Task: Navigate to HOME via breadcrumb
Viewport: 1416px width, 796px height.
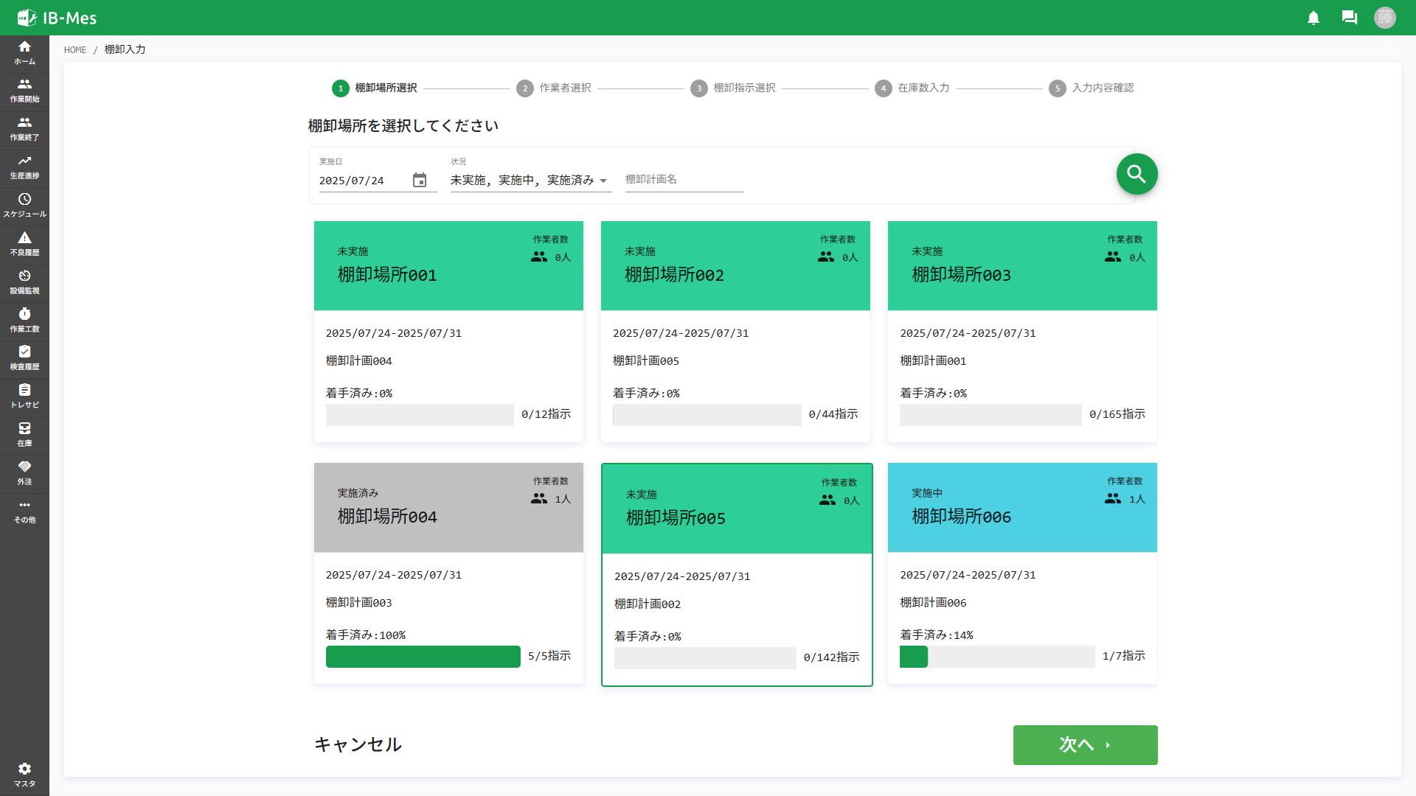Action: [x=74, y=49]
